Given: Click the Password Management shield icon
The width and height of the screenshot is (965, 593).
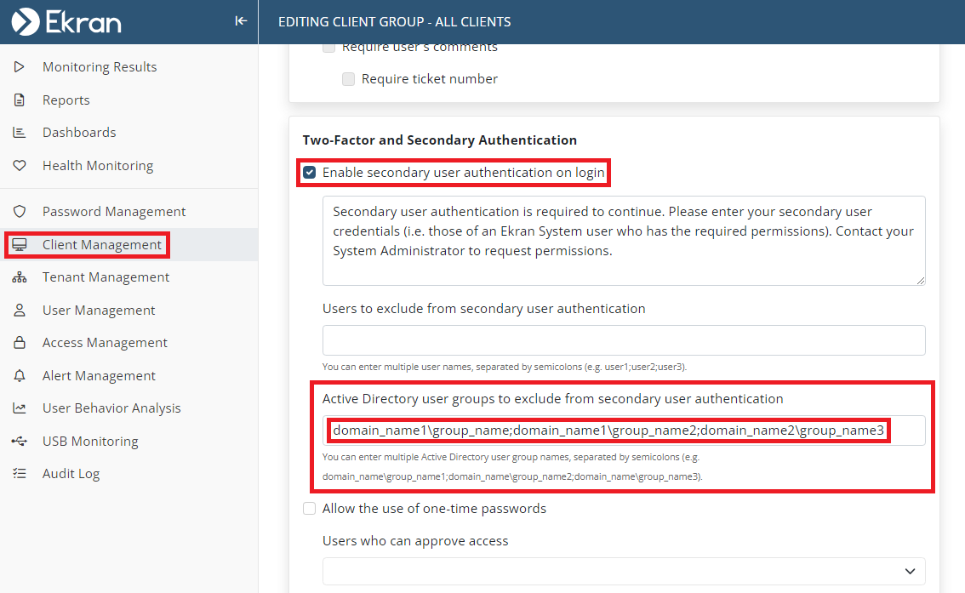Looking at the screenshot, I should click(x=20, y=212).
